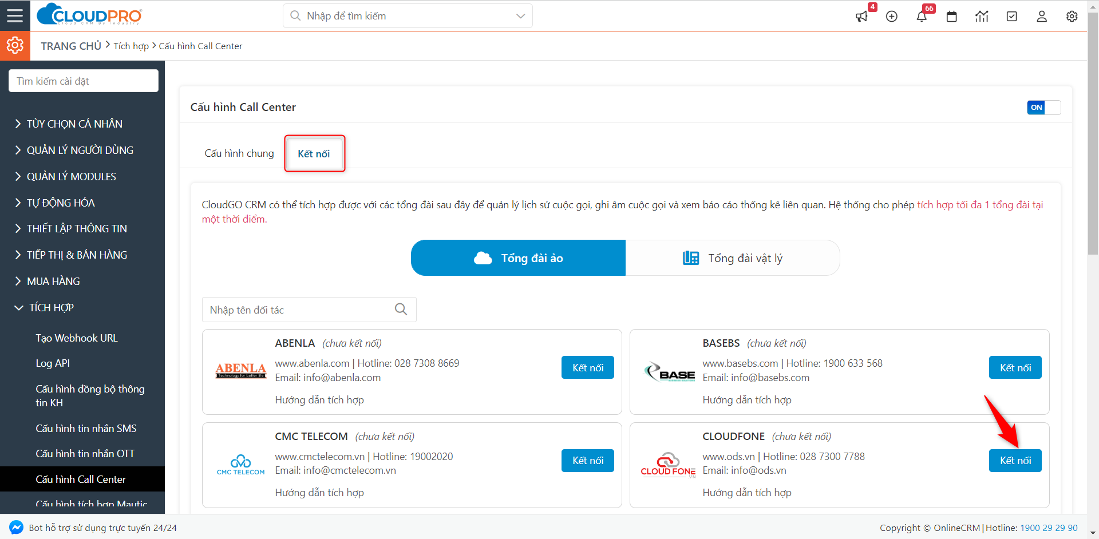Open the announcements megaphone icon
Image resolution: width=1099 pixels, height=539 pixels.
[861, 17]
